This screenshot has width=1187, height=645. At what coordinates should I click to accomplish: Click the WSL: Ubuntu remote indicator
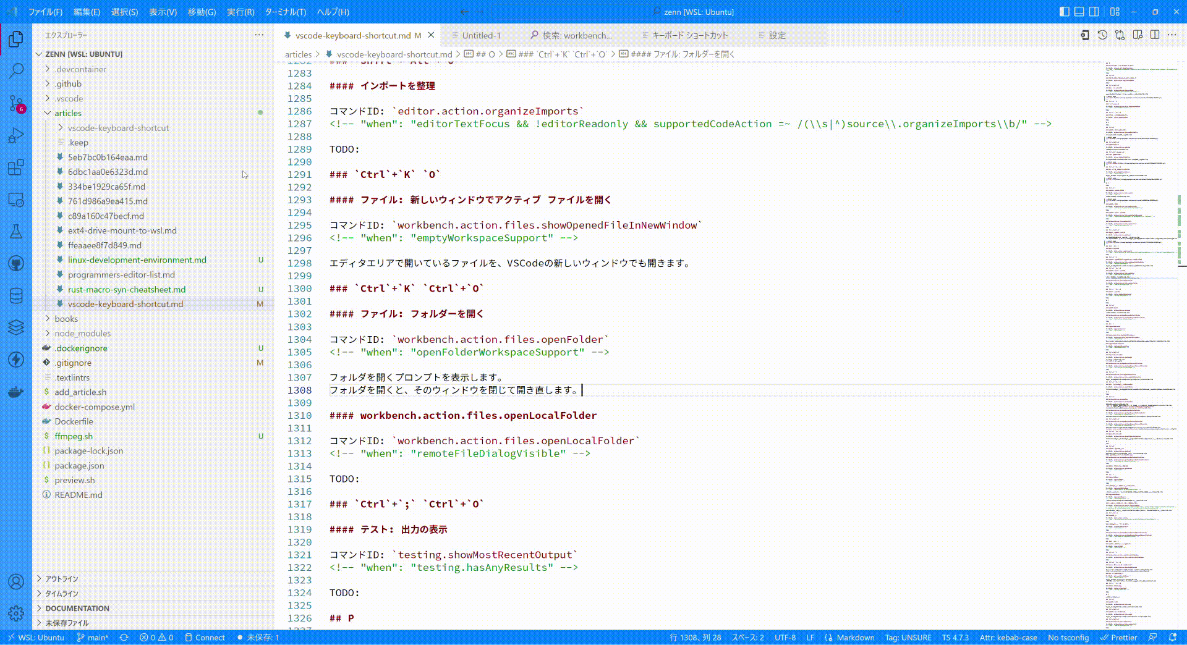[x=36, y=638]
